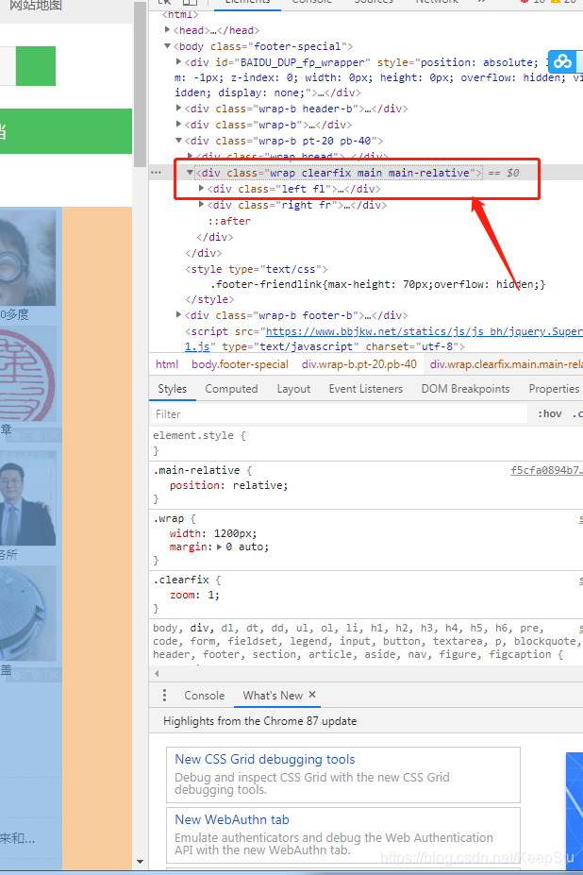
Task: Expand the left fl div
Action: 201,189
